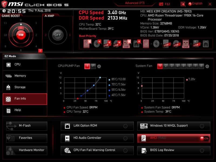Open the Help section

click(25, 110)
